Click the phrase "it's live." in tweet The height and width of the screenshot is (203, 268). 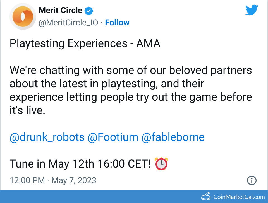click(x=27, y=110)
